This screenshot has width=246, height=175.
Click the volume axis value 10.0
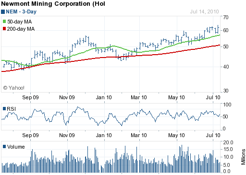[228, 157]
